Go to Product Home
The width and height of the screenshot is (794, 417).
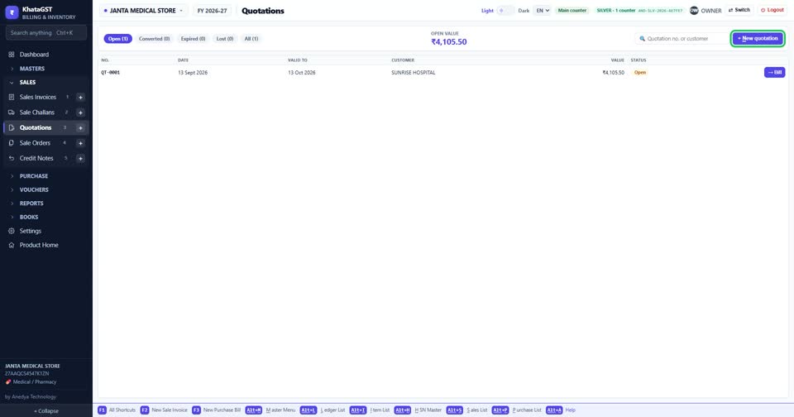[x=39, y=245]
